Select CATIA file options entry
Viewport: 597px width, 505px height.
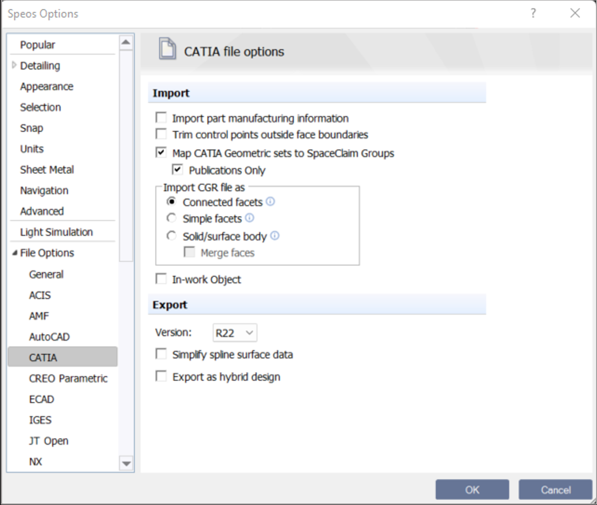[x=62, y=357]
